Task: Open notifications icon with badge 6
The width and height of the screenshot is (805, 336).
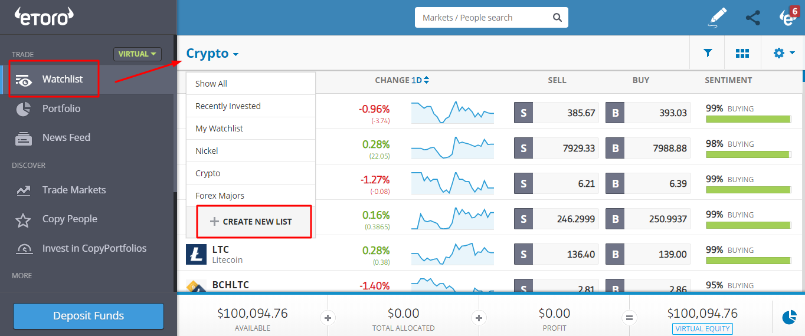Action: coord(788,17)
